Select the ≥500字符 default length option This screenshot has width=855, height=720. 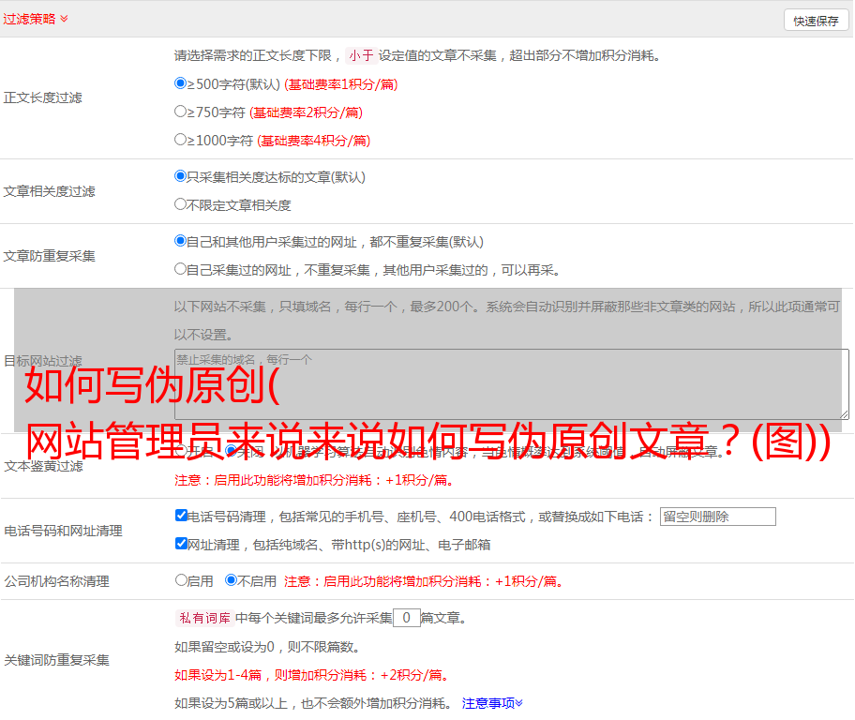coord(181,83)
